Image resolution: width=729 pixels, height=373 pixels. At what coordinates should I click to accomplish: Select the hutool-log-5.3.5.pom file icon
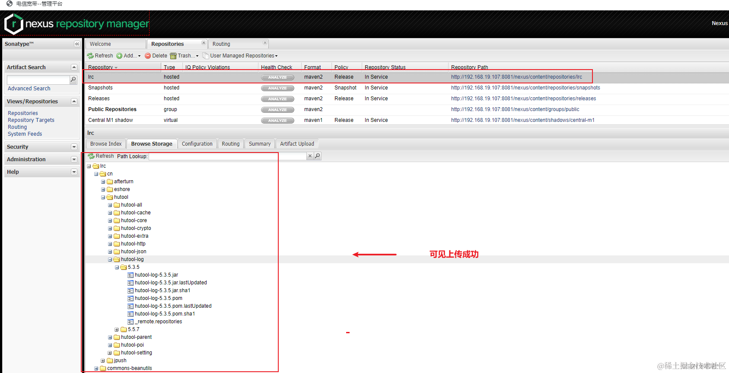(131, 298)
